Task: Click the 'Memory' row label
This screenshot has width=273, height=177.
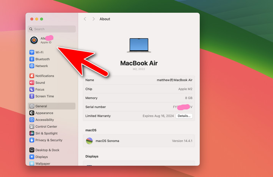Action: tap(91, 98)
